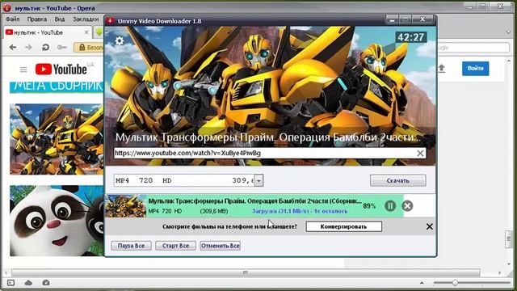Go back in Opera browser
This screenshot has width=517, height=291.
pos(13,48)
